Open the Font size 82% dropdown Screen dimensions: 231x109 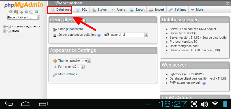[x=79, y=67]
